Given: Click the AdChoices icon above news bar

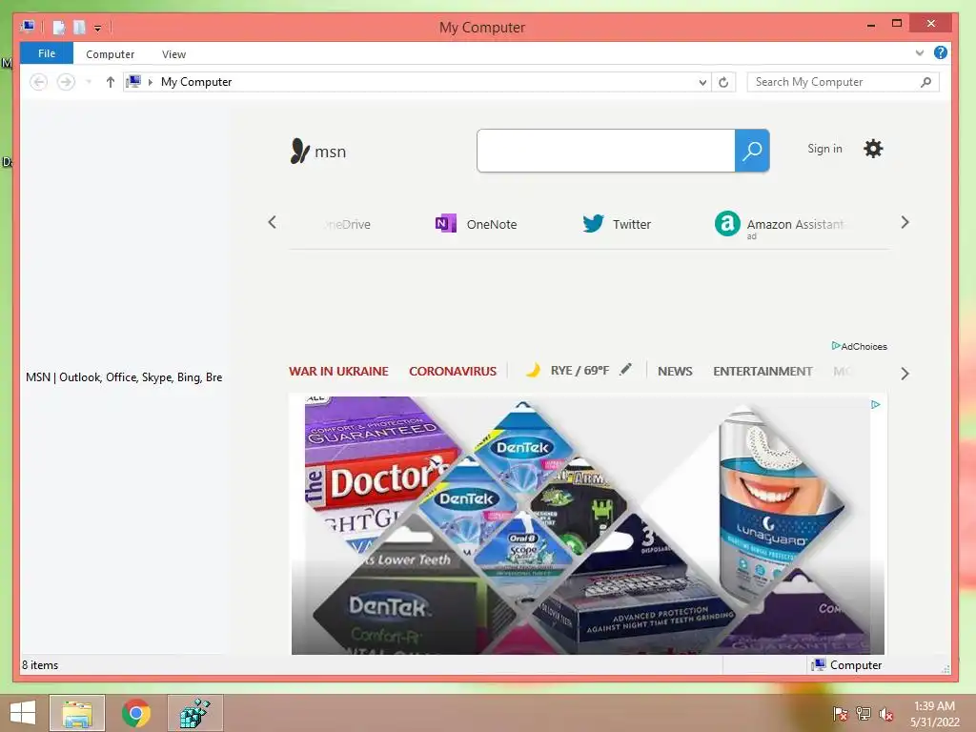Looking at the screenshot, I should [835, 345].
